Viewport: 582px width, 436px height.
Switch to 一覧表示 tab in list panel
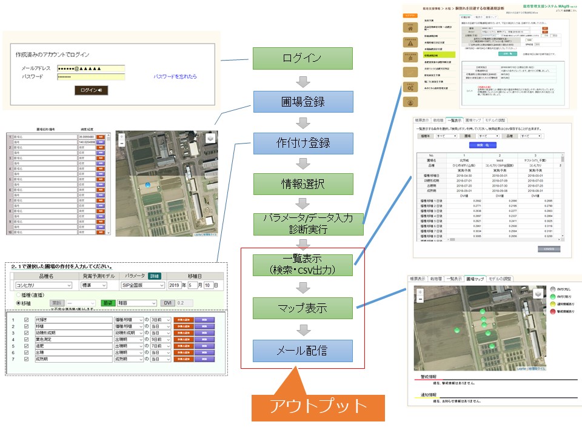(455, 120)
